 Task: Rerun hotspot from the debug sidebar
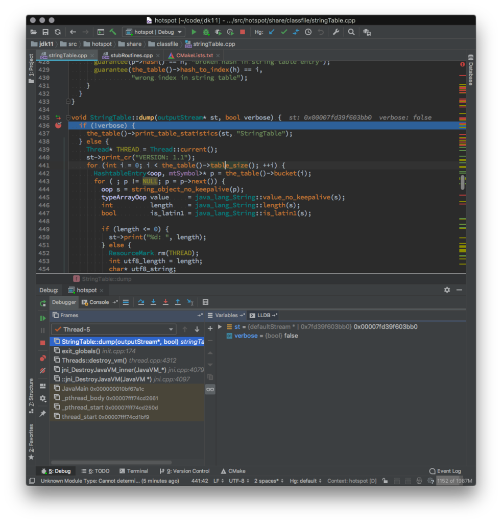43,303
